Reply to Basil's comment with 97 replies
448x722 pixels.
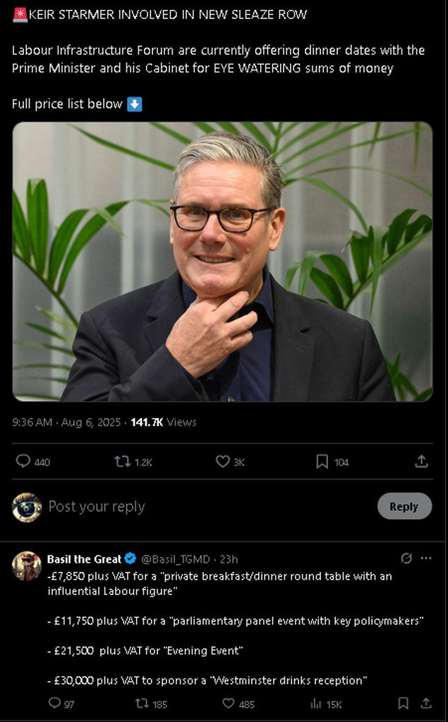pos(54,703)
